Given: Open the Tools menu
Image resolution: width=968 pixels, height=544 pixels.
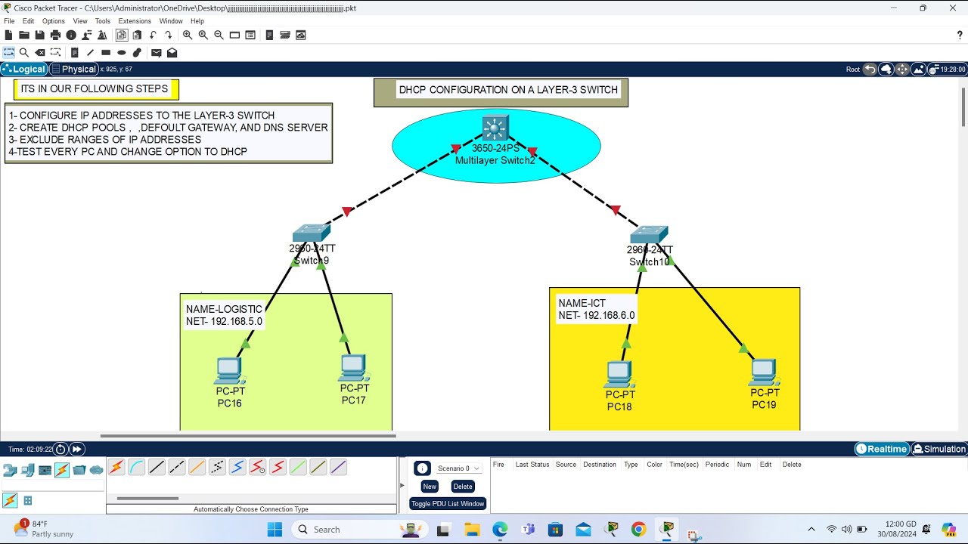Looking at the screenshot, I should (103, 21).
